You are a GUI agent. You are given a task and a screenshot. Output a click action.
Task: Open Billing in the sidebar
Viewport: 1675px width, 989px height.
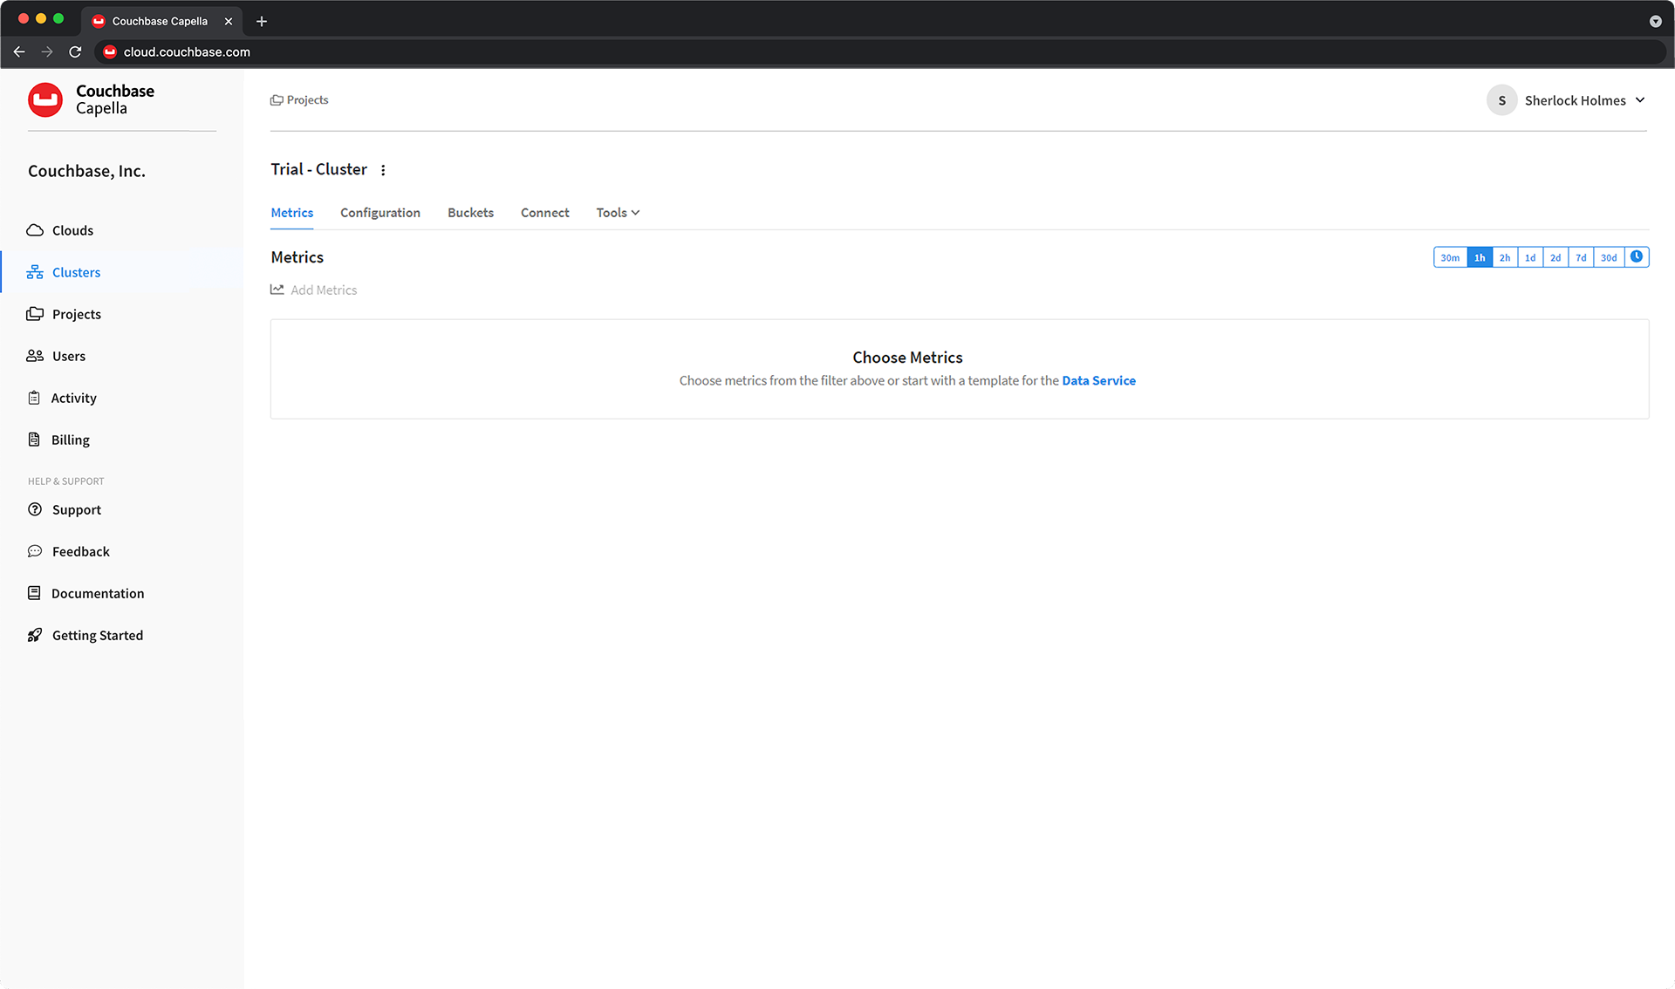(x=70, y=440)
